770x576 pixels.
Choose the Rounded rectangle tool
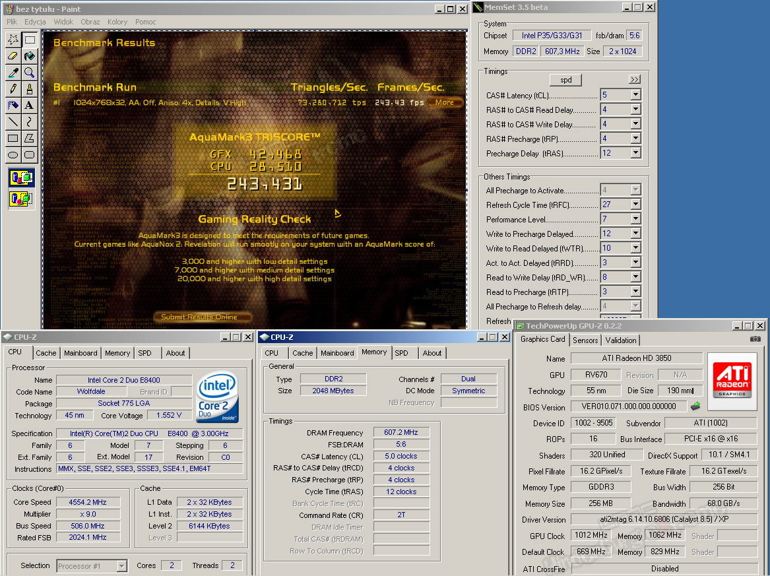30,154
